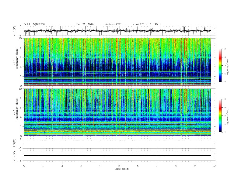Click the ch.2 color bar "log(PSD)(V²/Hz)" label
241x186 pixels.
[228, 117]
